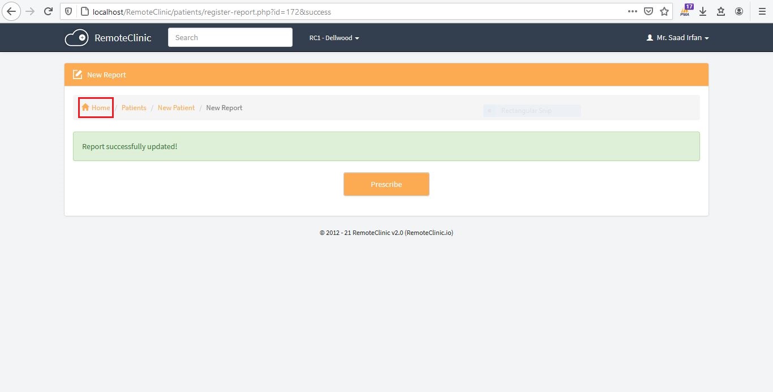Click the RemoteClinic v2.0 copyright footer text
773x392 pixels.
[386, 233]
